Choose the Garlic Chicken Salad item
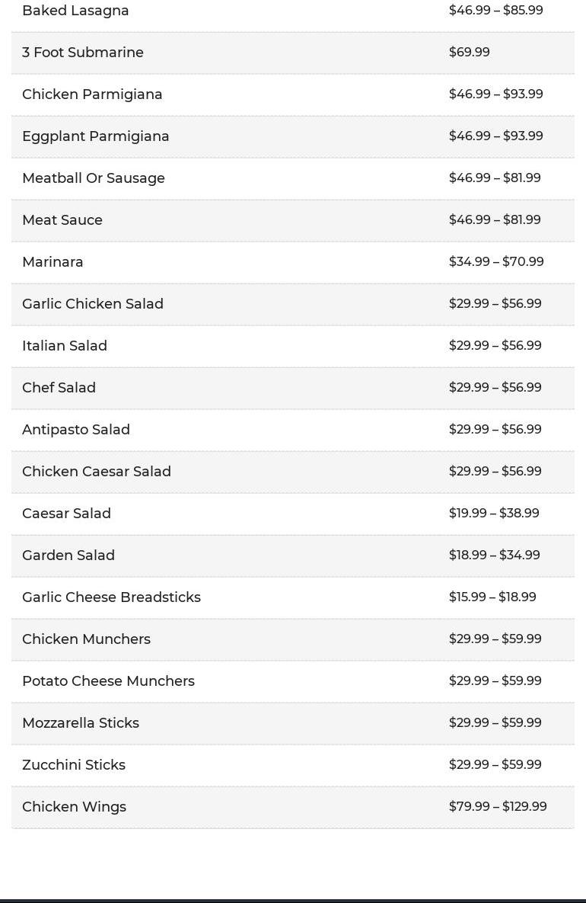This screenshot has height=903, width=586. click(93, 304)
